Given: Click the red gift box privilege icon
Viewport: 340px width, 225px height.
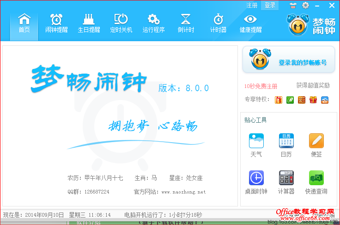Looking at the screenshot, I should (x=313, y=100).
